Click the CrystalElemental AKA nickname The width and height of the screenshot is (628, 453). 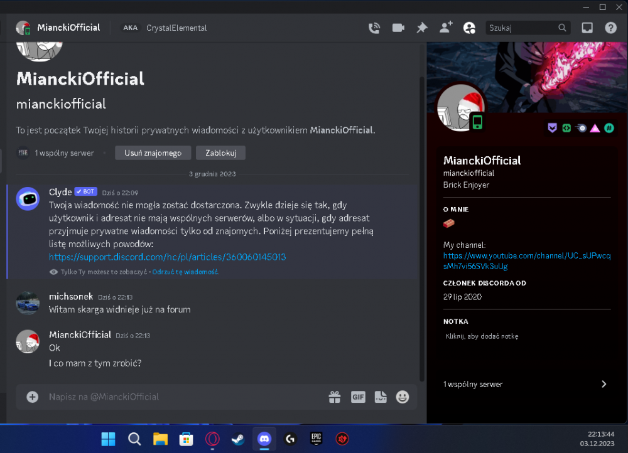click(176, 28)
